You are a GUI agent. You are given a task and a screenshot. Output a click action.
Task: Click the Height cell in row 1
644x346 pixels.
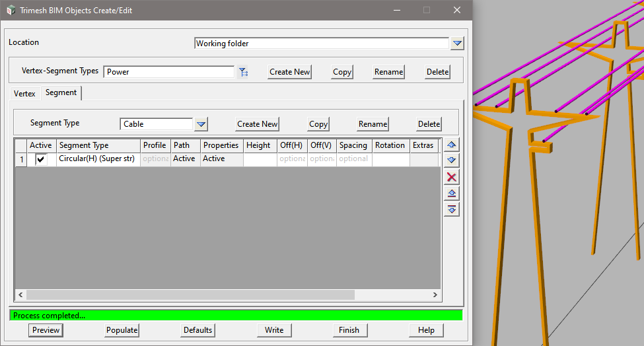tap(259, 159)
